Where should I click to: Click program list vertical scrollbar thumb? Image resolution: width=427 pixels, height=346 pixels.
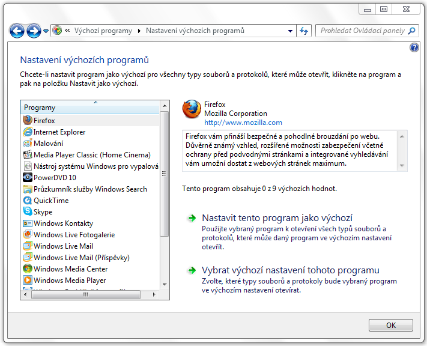coord(164,174)
